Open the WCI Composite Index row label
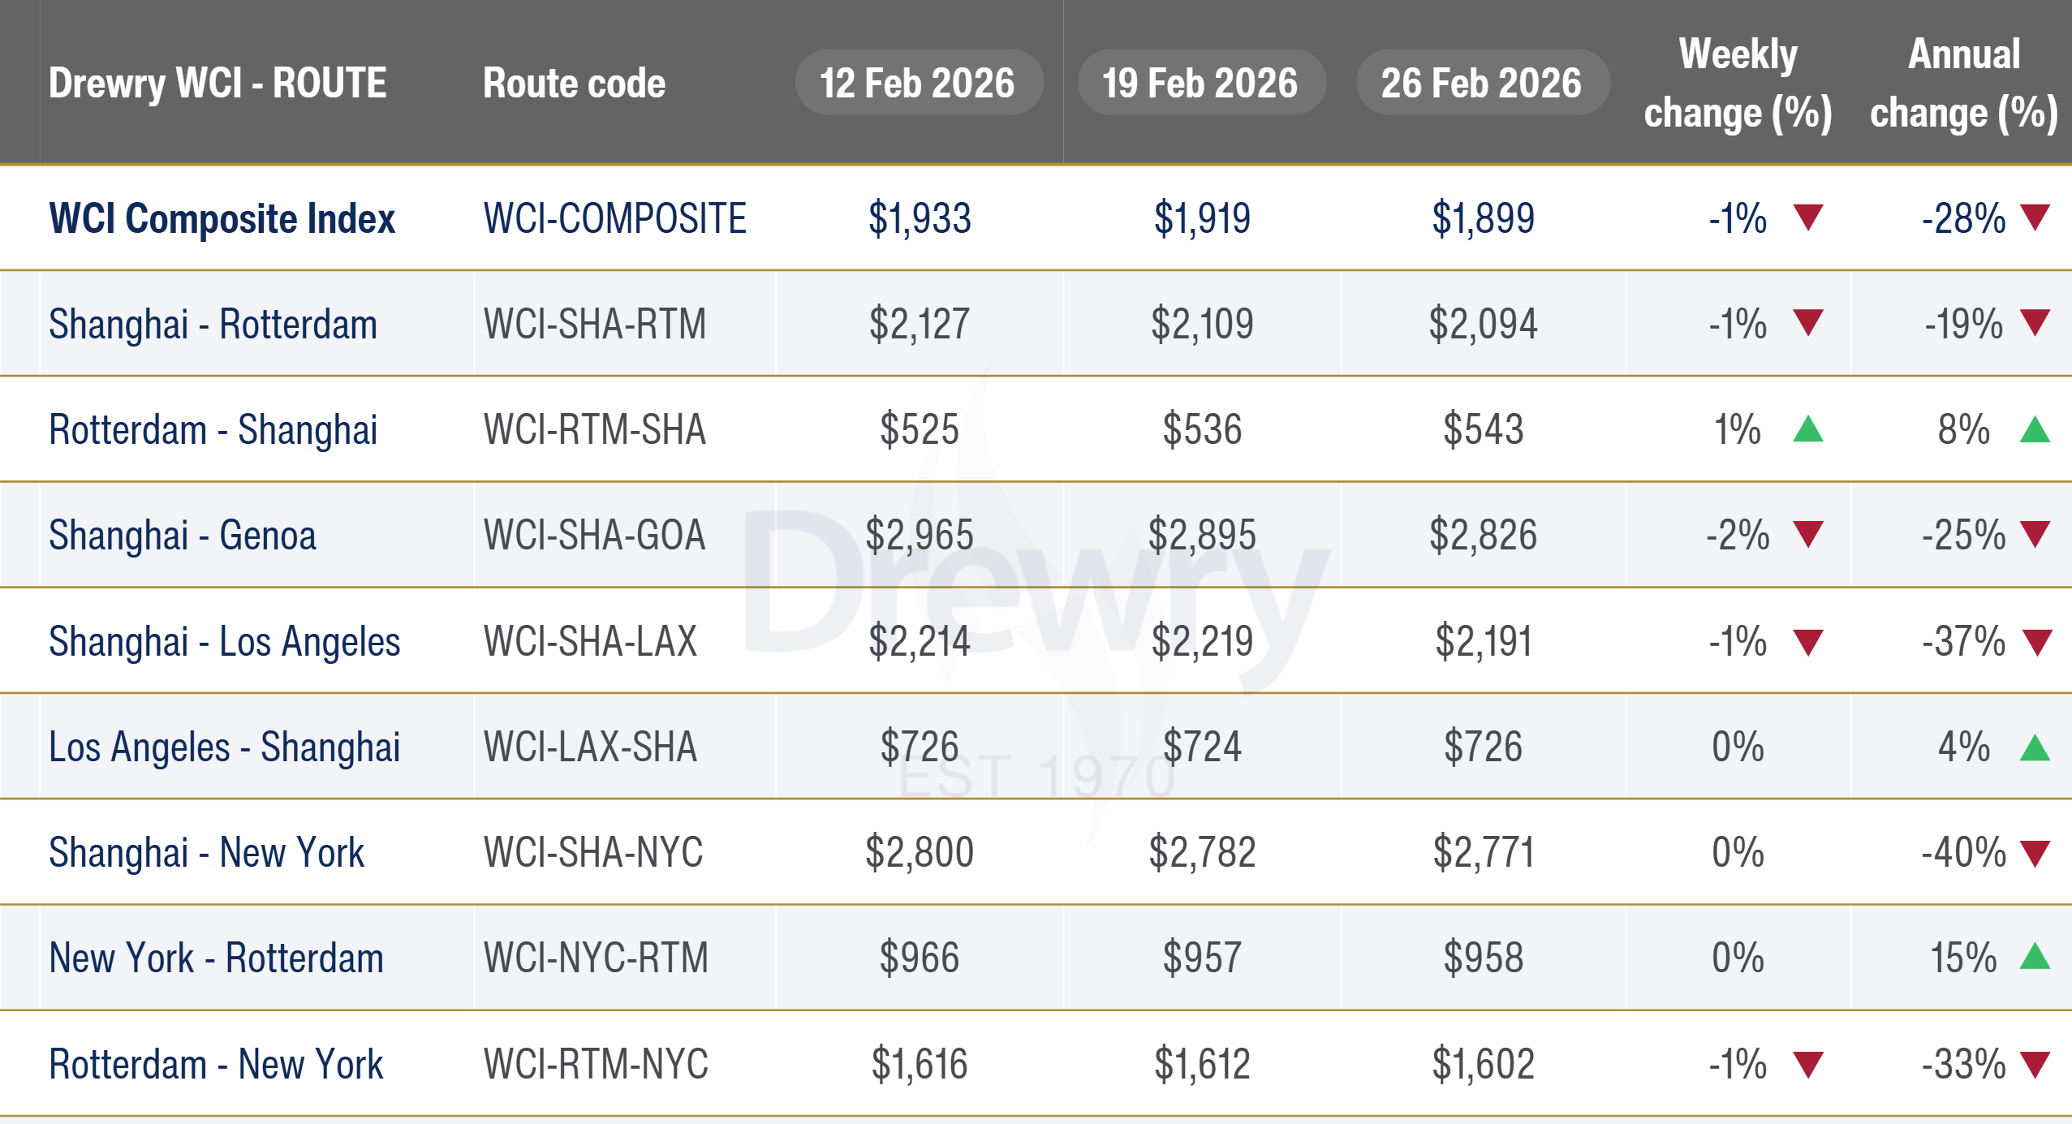The width and height of the screenshot is (2072, 1124). click(222, 218)
